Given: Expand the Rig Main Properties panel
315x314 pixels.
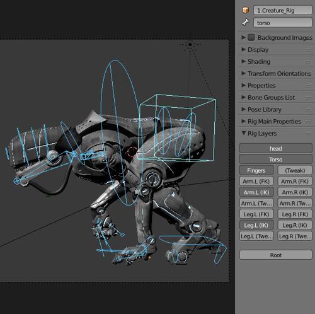Looking at the screenshot, I should coord(243,121).
